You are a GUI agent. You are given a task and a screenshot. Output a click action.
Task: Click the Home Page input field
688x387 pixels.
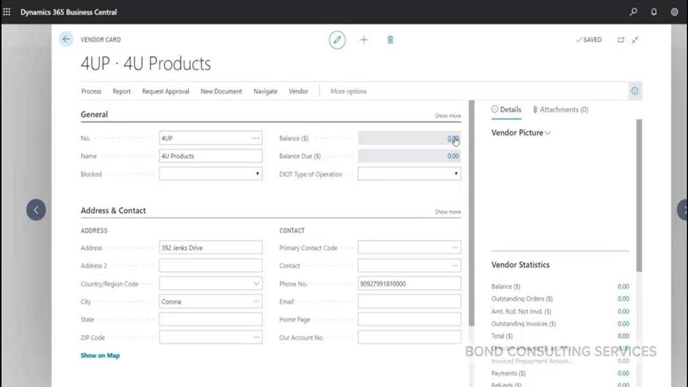[410, 319]
